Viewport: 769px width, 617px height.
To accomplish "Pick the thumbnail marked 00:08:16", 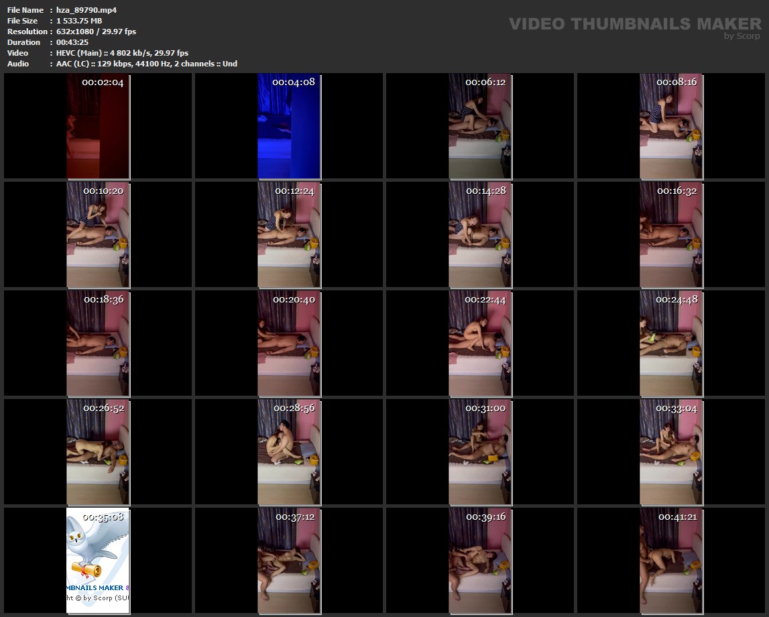I will (671, 126).
